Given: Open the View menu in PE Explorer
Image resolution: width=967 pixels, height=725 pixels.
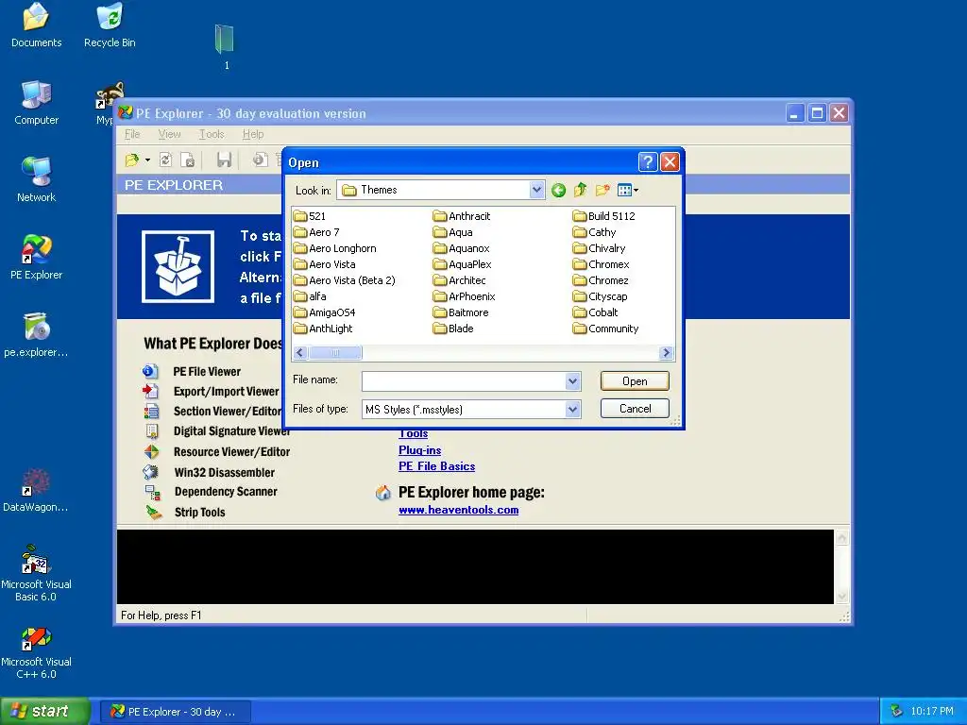Looking at the screenshot, I should (170, 134).
